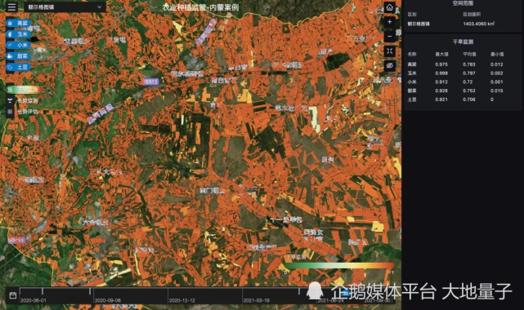Click the 干旱监测 statistics panel title
The image size is (524, 310).
pyautogui.click(x=463, y=42)
